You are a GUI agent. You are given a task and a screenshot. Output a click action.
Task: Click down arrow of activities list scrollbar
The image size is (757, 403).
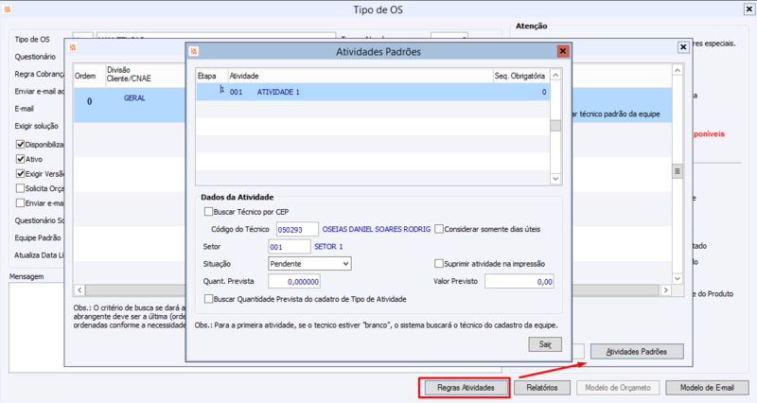coord(555,179)
